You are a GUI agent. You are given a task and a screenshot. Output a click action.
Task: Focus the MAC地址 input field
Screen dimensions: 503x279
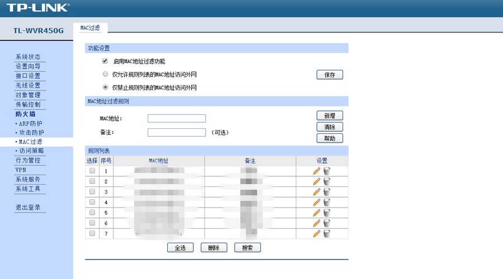click(177, 118)
